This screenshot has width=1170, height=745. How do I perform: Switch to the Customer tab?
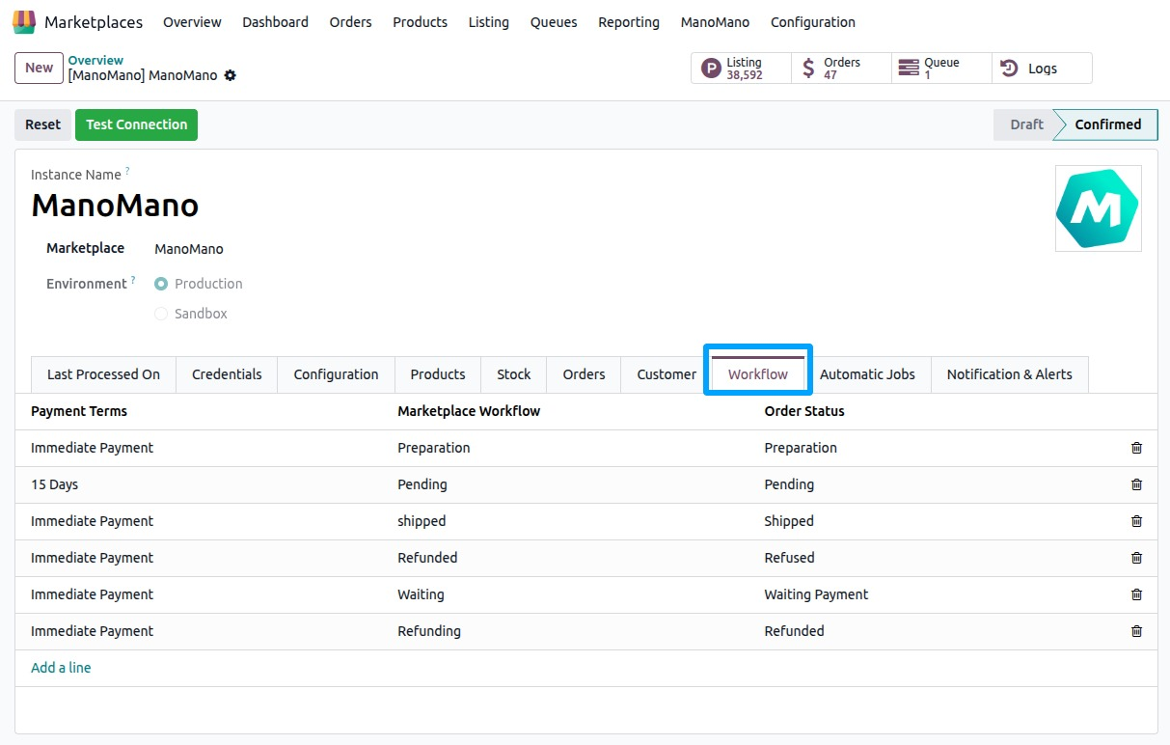(x=667, y=374)
